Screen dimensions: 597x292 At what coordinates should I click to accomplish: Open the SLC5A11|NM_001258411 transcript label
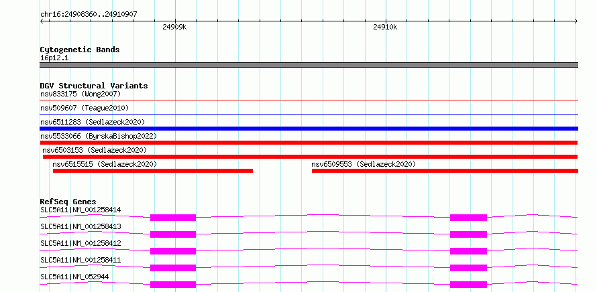click(x=80, y=260)
